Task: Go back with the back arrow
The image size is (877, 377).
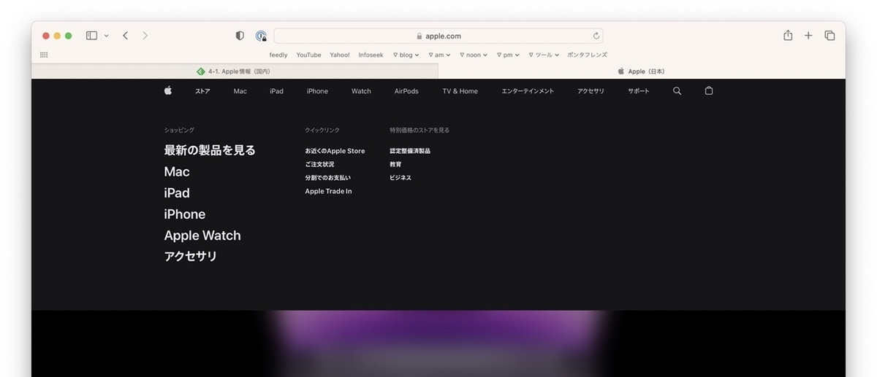Action: 126,36
